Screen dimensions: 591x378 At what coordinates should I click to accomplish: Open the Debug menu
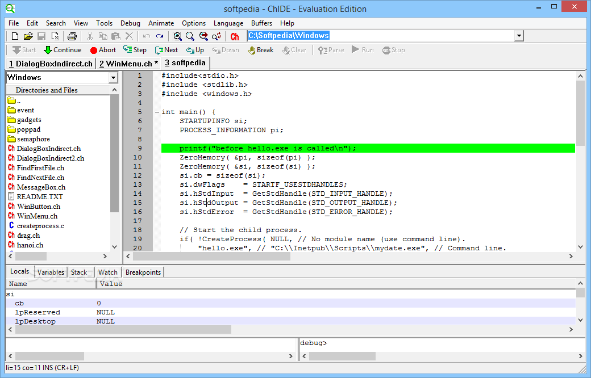130,23
